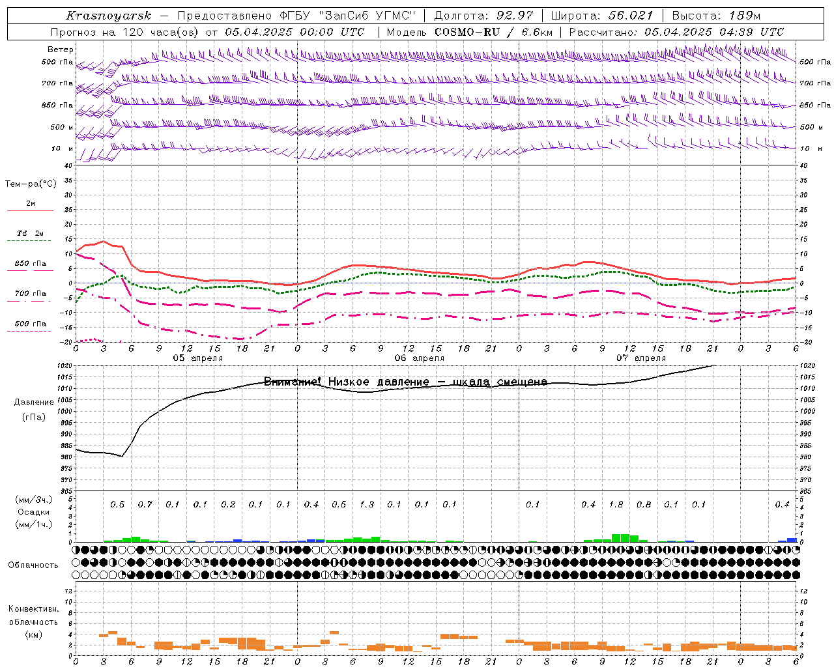Click the '(мм/1ч.)' precipitation unit label
The image size is (834, 667).
pyautogui.click(x=33, y=524)
